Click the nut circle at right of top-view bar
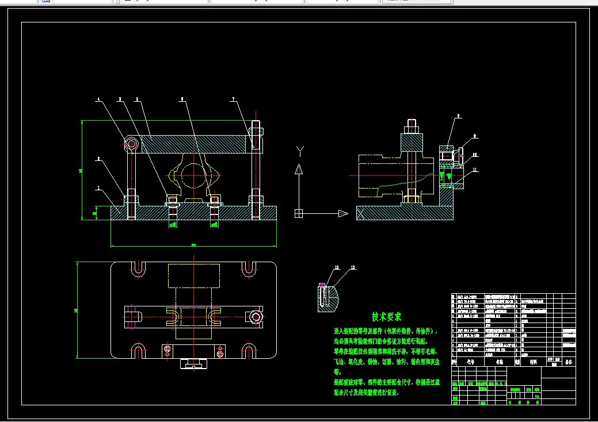598x422 pixels. pyautogui.click(x=255, y=316)
